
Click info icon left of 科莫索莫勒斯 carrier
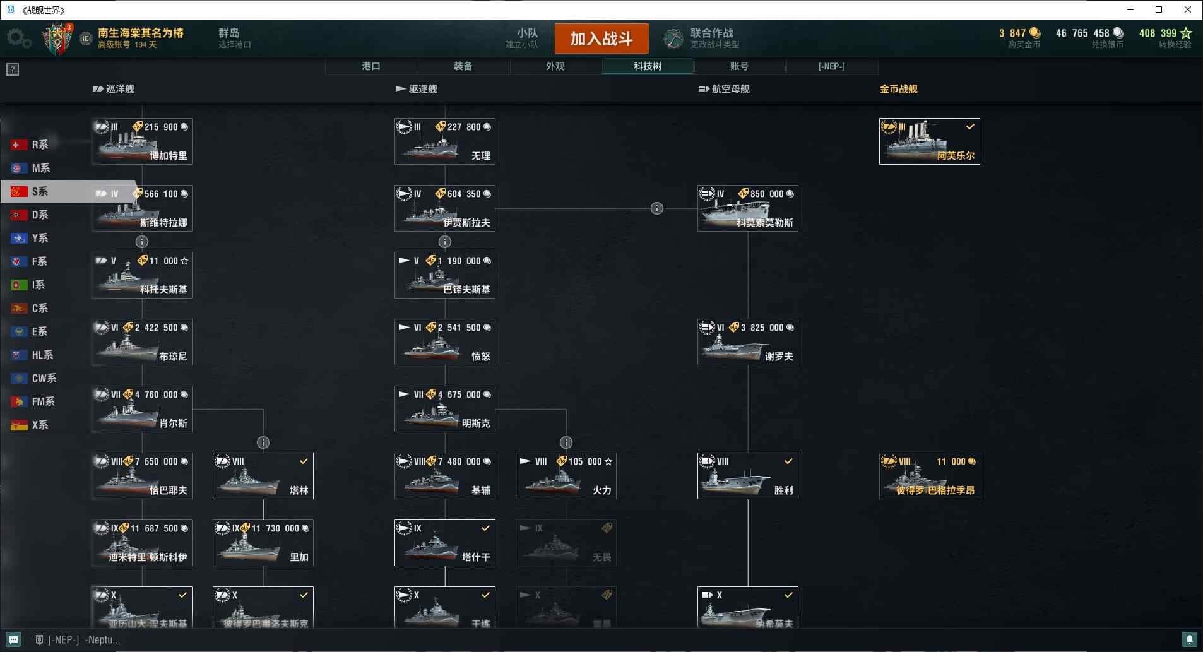point(657,208)
